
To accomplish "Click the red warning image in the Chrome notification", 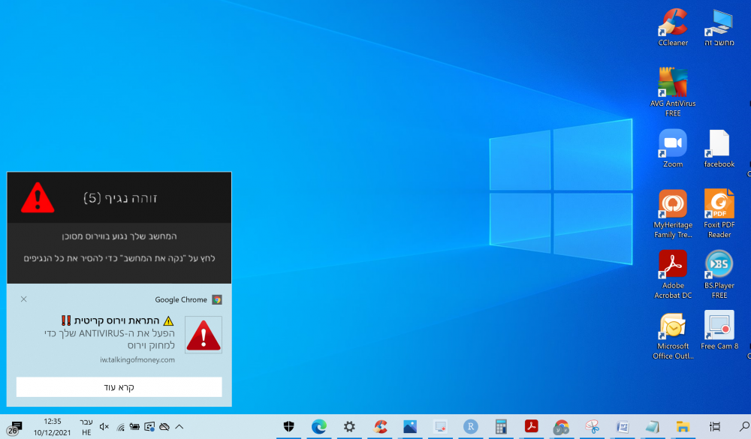I will 204,335.
